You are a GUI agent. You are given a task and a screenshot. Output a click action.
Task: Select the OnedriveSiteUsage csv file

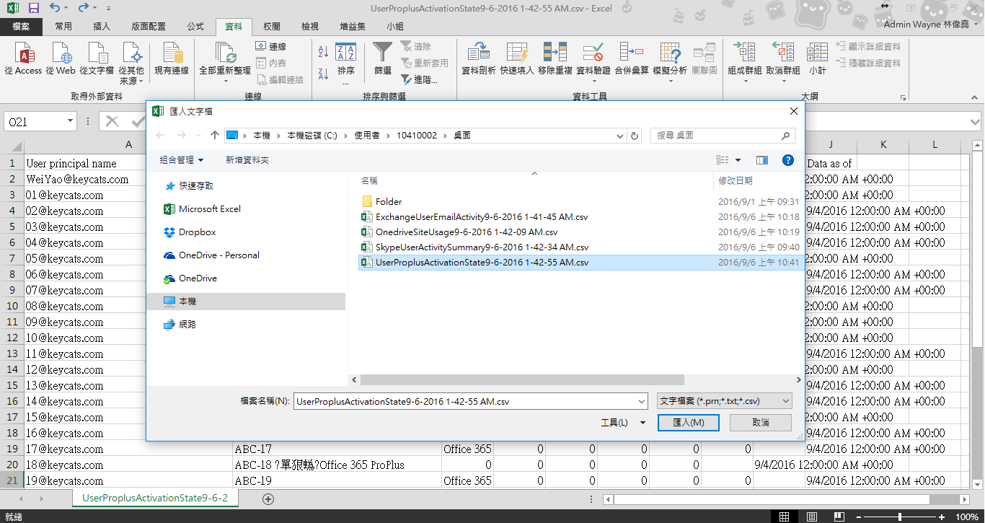[459, 232]
